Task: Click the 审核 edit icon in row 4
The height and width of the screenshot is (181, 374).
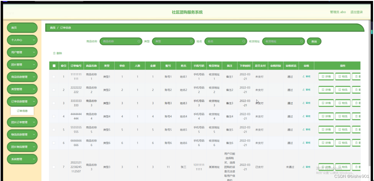Action: click(303, 116)
